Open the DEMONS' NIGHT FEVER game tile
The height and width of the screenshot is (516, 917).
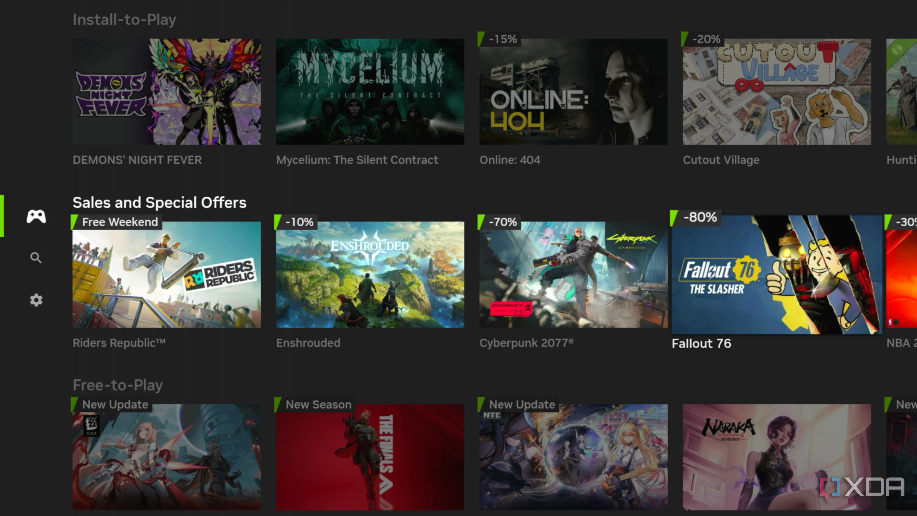pyautogui.click(x=167, y=92)
